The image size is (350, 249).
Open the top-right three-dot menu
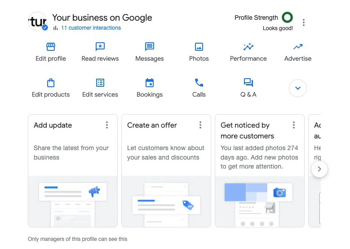(304, 22)
